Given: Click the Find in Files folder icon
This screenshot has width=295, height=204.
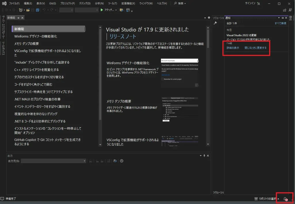Looking at the screenshot, I should [122, 10].
